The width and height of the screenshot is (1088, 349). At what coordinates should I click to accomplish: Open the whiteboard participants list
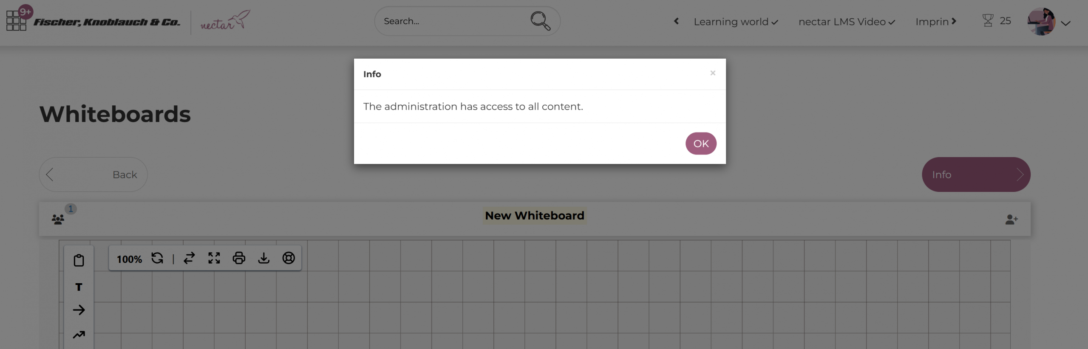pos(58,219)
